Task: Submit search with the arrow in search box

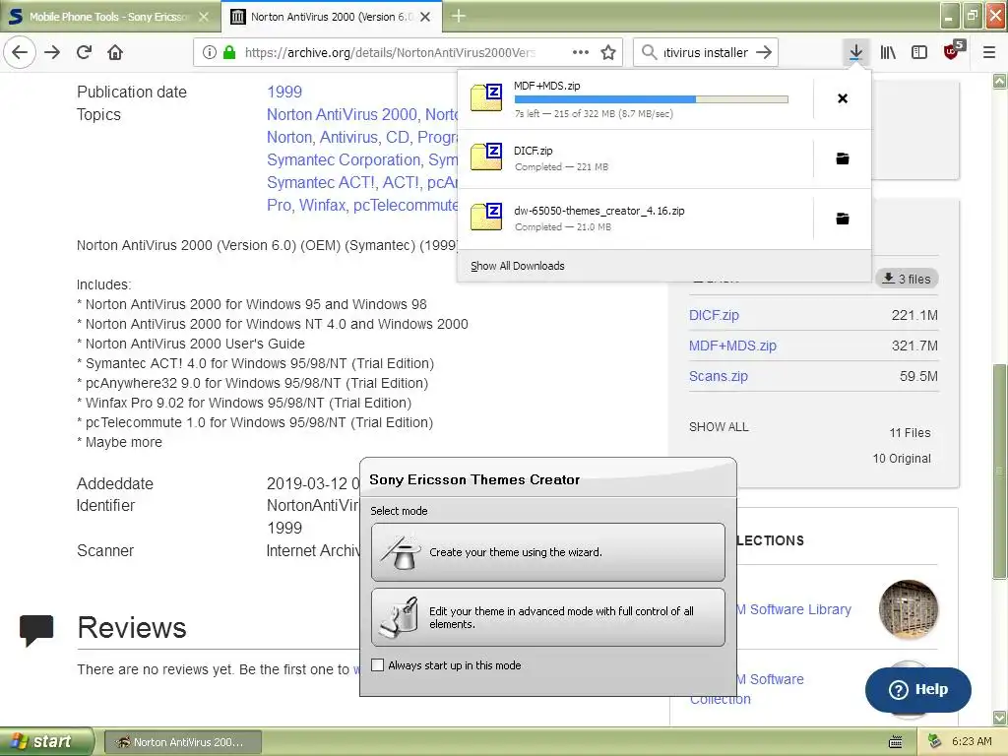Action: [x=764, y=52]
